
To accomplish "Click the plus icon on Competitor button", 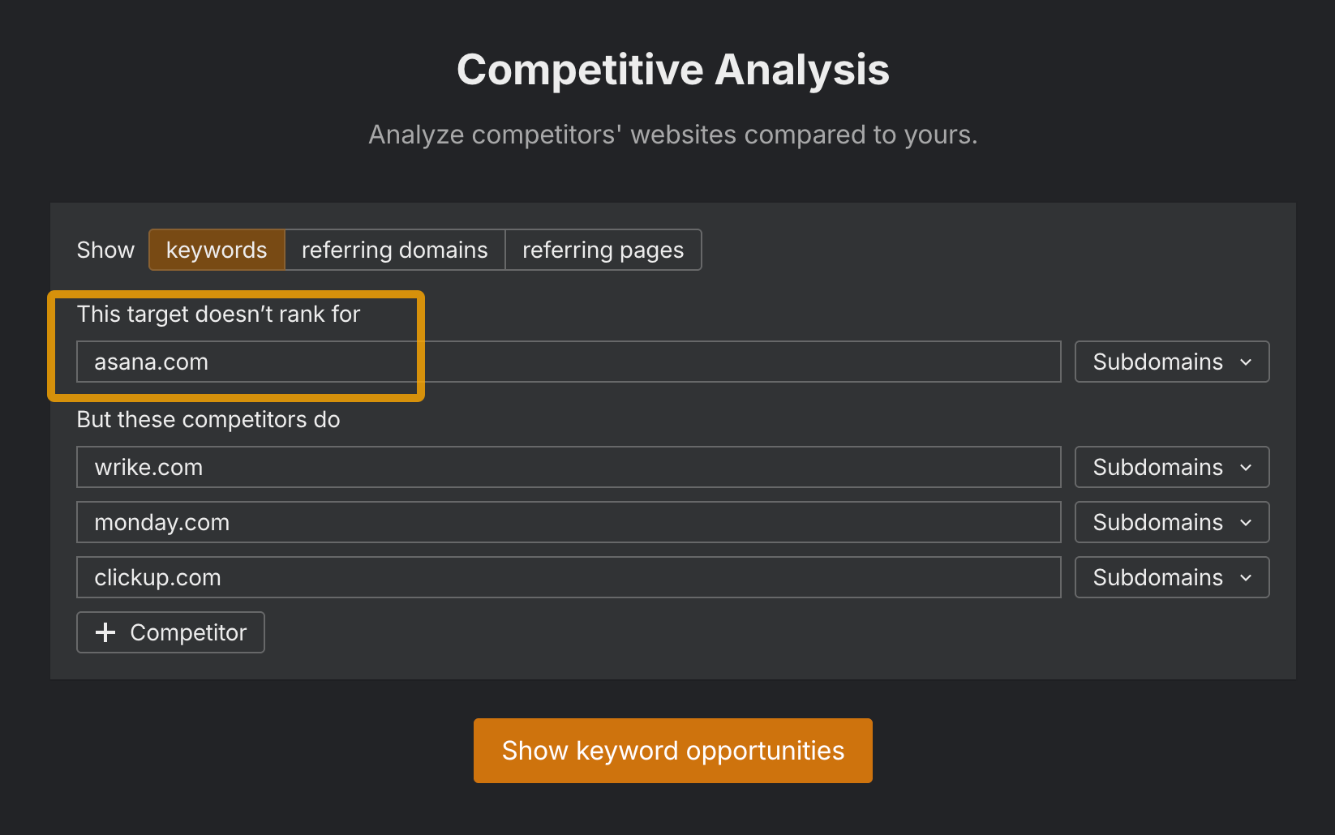I will pyautogui.click(x=105, y=632).
